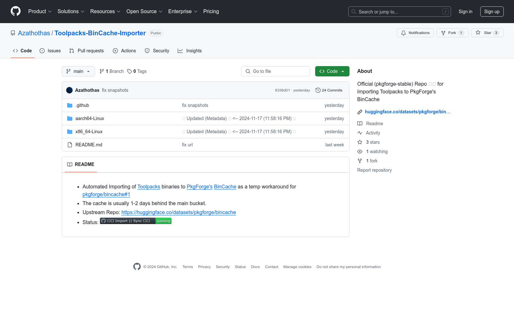Viewport: 514px width, 321px height.
Task: Open the green Code dropdown
Action: [332, 71]
